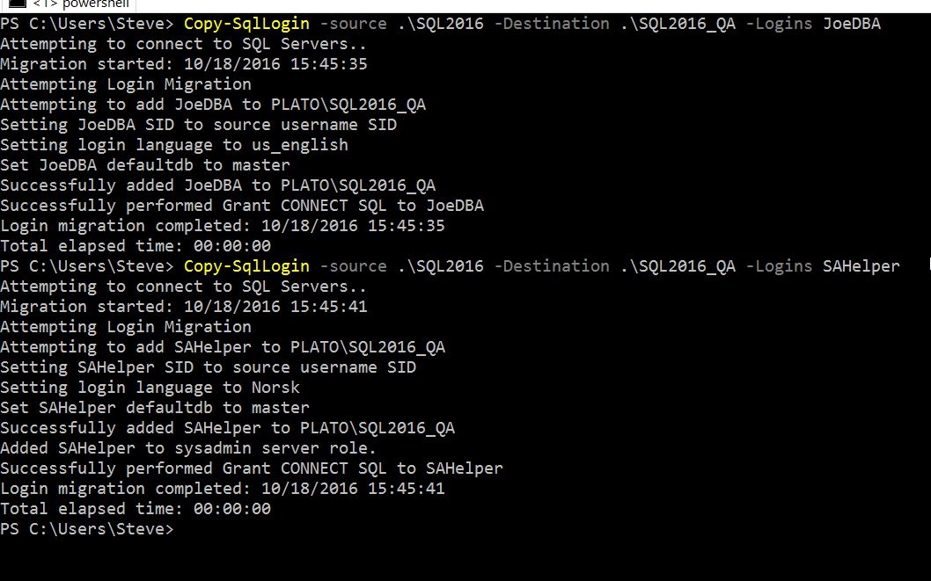931x581 pixels.
Task: Click the console icon on the powershell tab
Action: click(16, 4)
